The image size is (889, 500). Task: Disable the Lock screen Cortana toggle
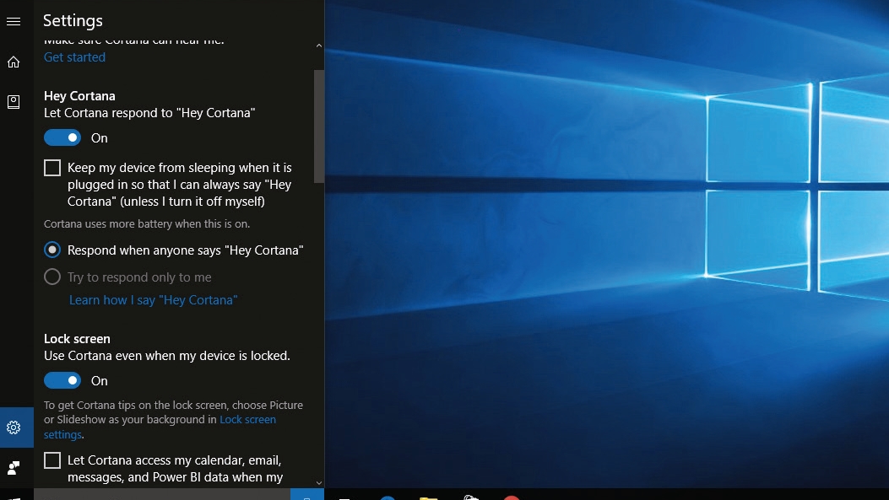pyautogui.click(x=62, y=380)
